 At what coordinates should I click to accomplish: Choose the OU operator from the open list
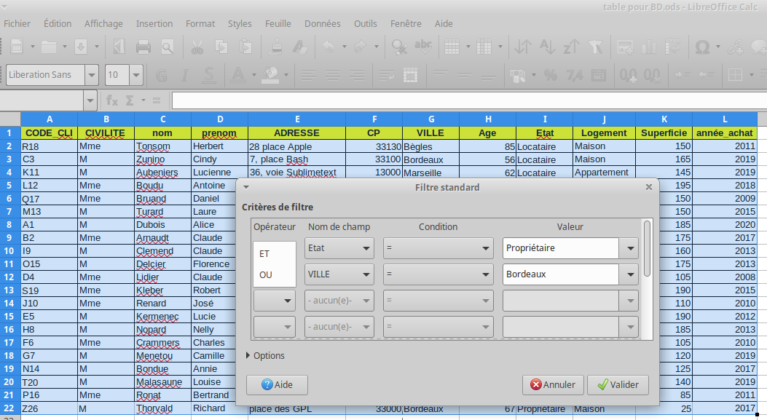coord(266,274)
